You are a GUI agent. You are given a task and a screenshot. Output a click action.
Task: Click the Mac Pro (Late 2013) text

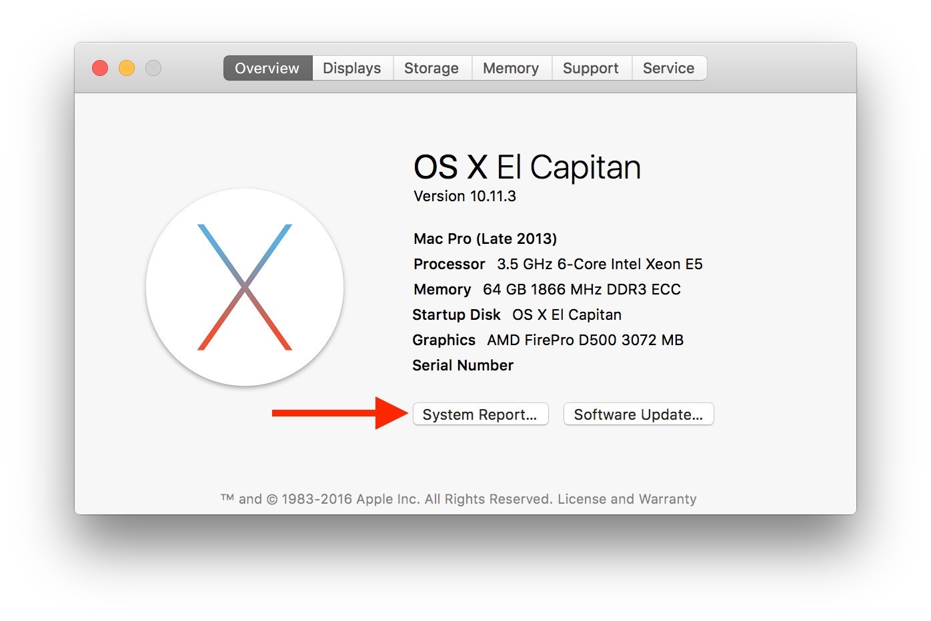click(485, 239)
